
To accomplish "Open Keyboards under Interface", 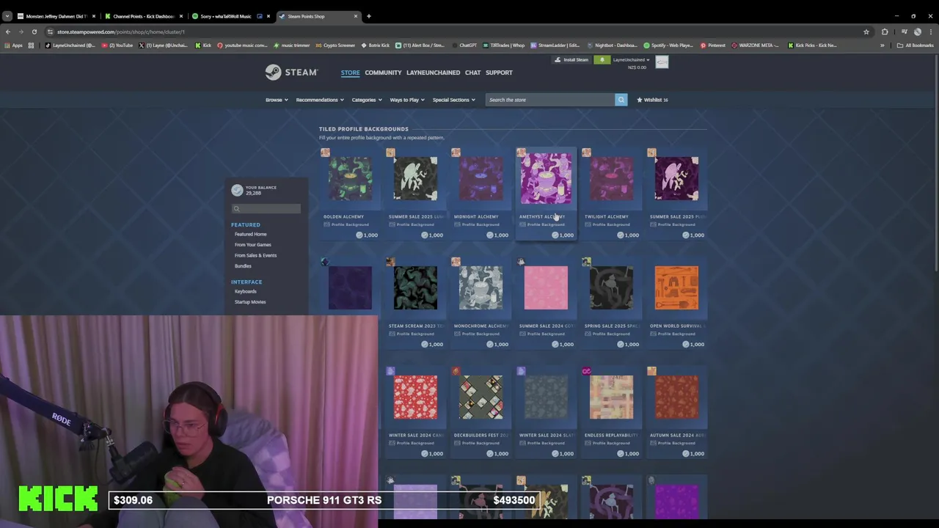I will pos(246,291).
